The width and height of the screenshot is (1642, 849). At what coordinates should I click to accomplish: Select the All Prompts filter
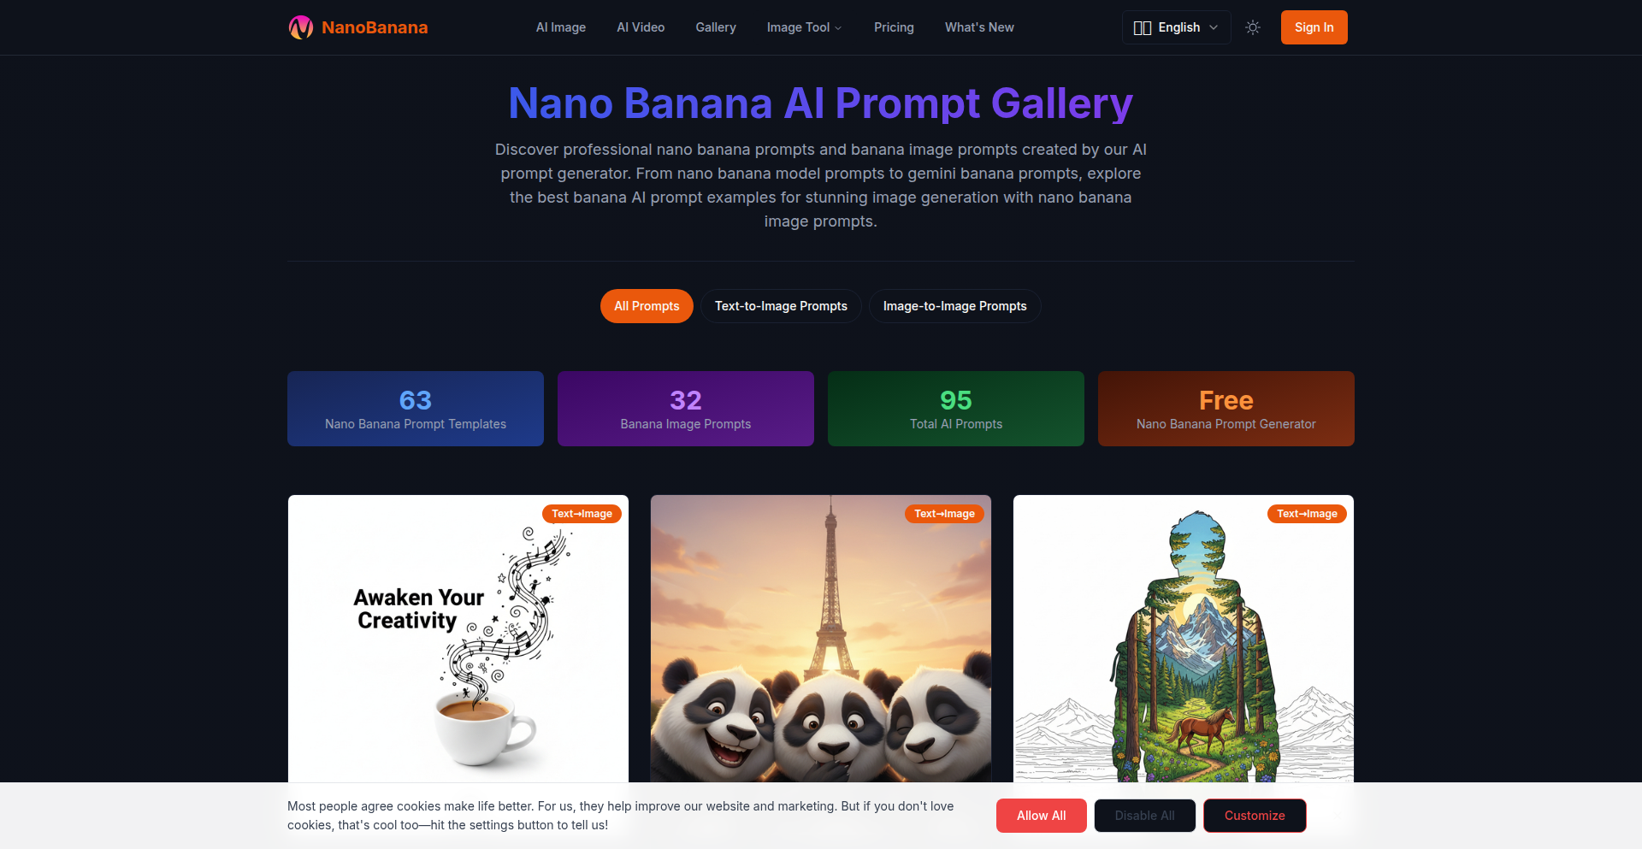[x=647, y=306]
